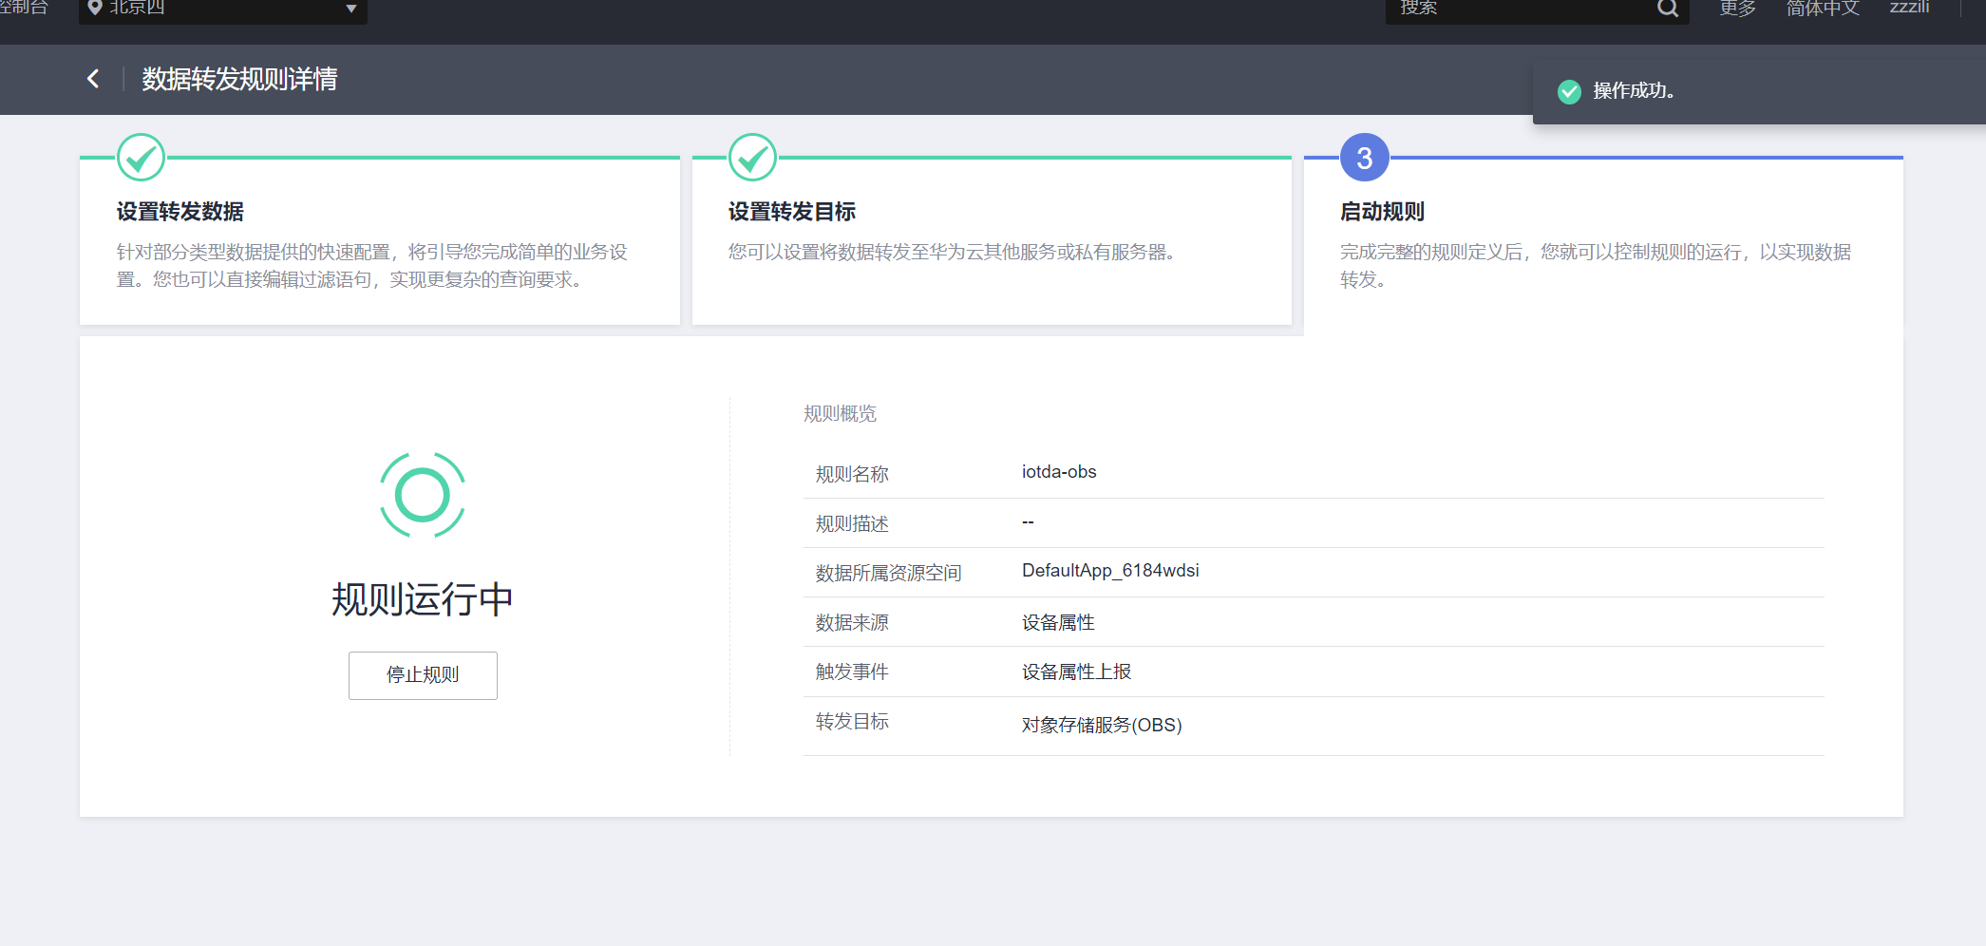Click the success checkmark notification icon
Viewport: 1986px width, 946px height.
1569,91
